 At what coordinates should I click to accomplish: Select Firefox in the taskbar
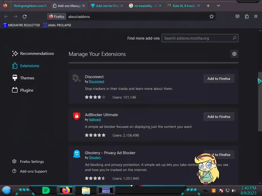tap(66, 190)
